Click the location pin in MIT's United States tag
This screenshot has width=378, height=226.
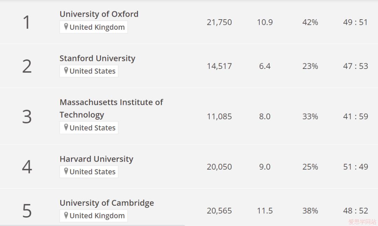(x=66, y=127)
